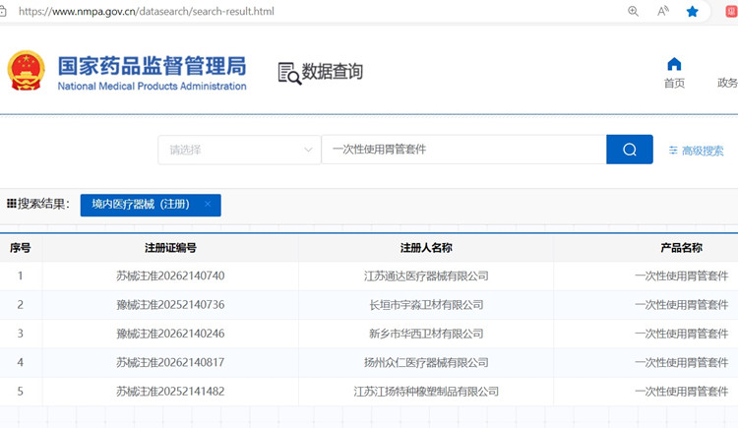Image resolution: width=738 pixels, height=428 pixels.
Task: Select registration number 豫械注准20262140246
Action: click(x=170, y=334)
